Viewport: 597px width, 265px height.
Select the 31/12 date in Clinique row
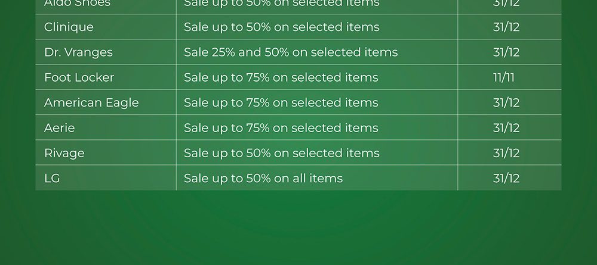coord(506,27)
